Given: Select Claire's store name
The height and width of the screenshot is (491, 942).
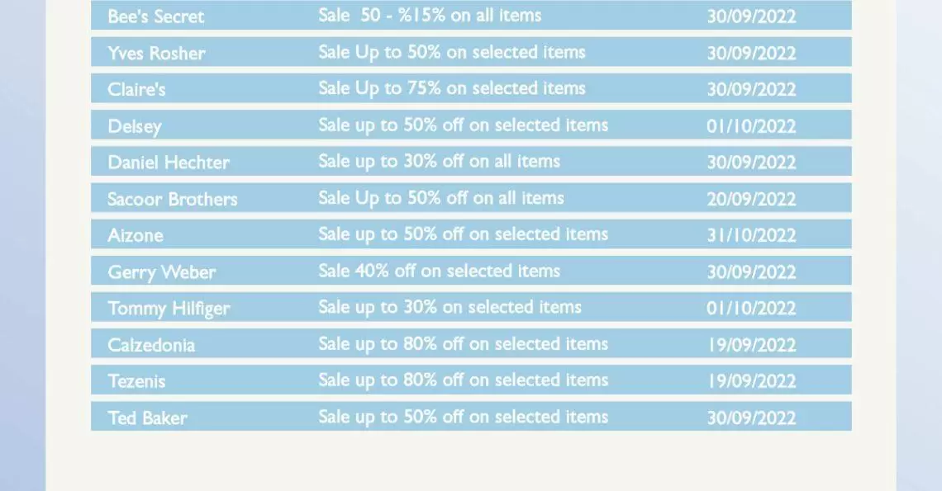Looking at the screenshot, I should pyautogui.click(x=136, y=89).
